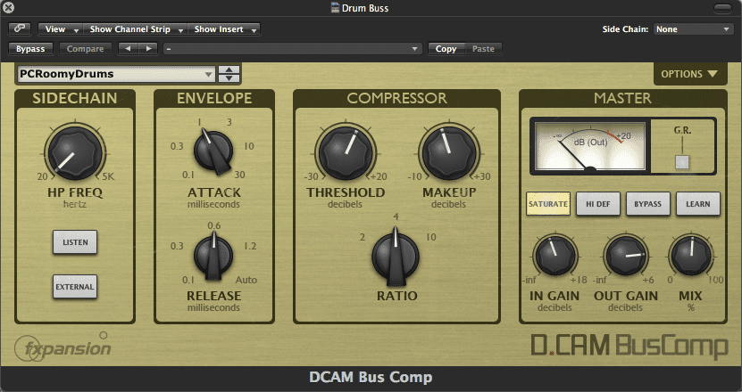Set attack to 30 label
Viewport: 742px width, 392px height.
pos(239,175)
